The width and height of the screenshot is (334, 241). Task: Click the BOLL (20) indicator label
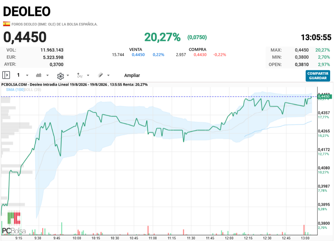(33, 89)
